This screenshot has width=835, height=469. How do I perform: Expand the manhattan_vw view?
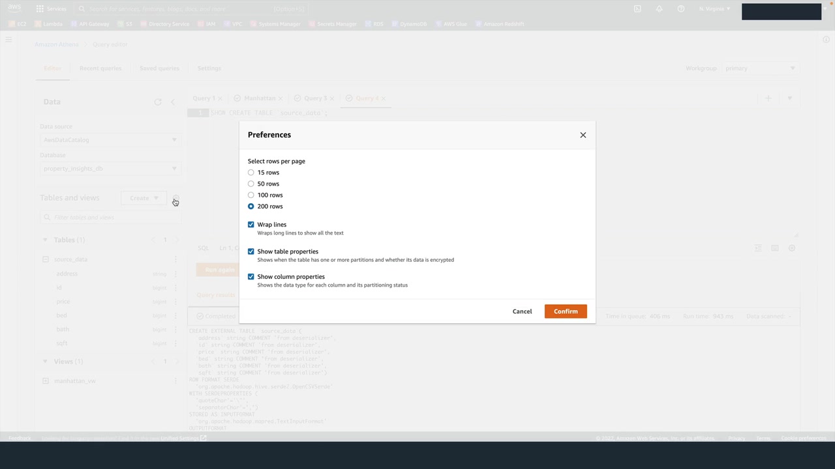pyautogui.click(x=46, y=381)
